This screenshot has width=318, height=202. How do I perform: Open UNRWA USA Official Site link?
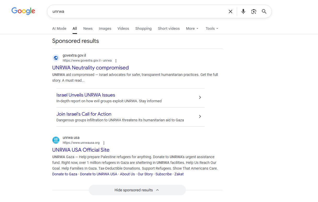pyautogui.click(x=81, y=150)
